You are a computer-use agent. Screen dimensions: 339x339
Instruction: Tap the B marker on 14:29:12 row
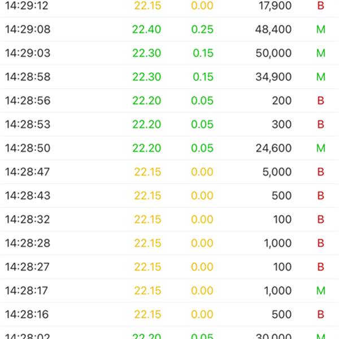click(x=321, y=6)
